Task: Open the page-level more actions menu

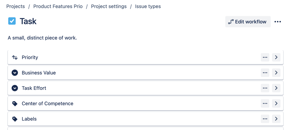Action: [278, 22]
